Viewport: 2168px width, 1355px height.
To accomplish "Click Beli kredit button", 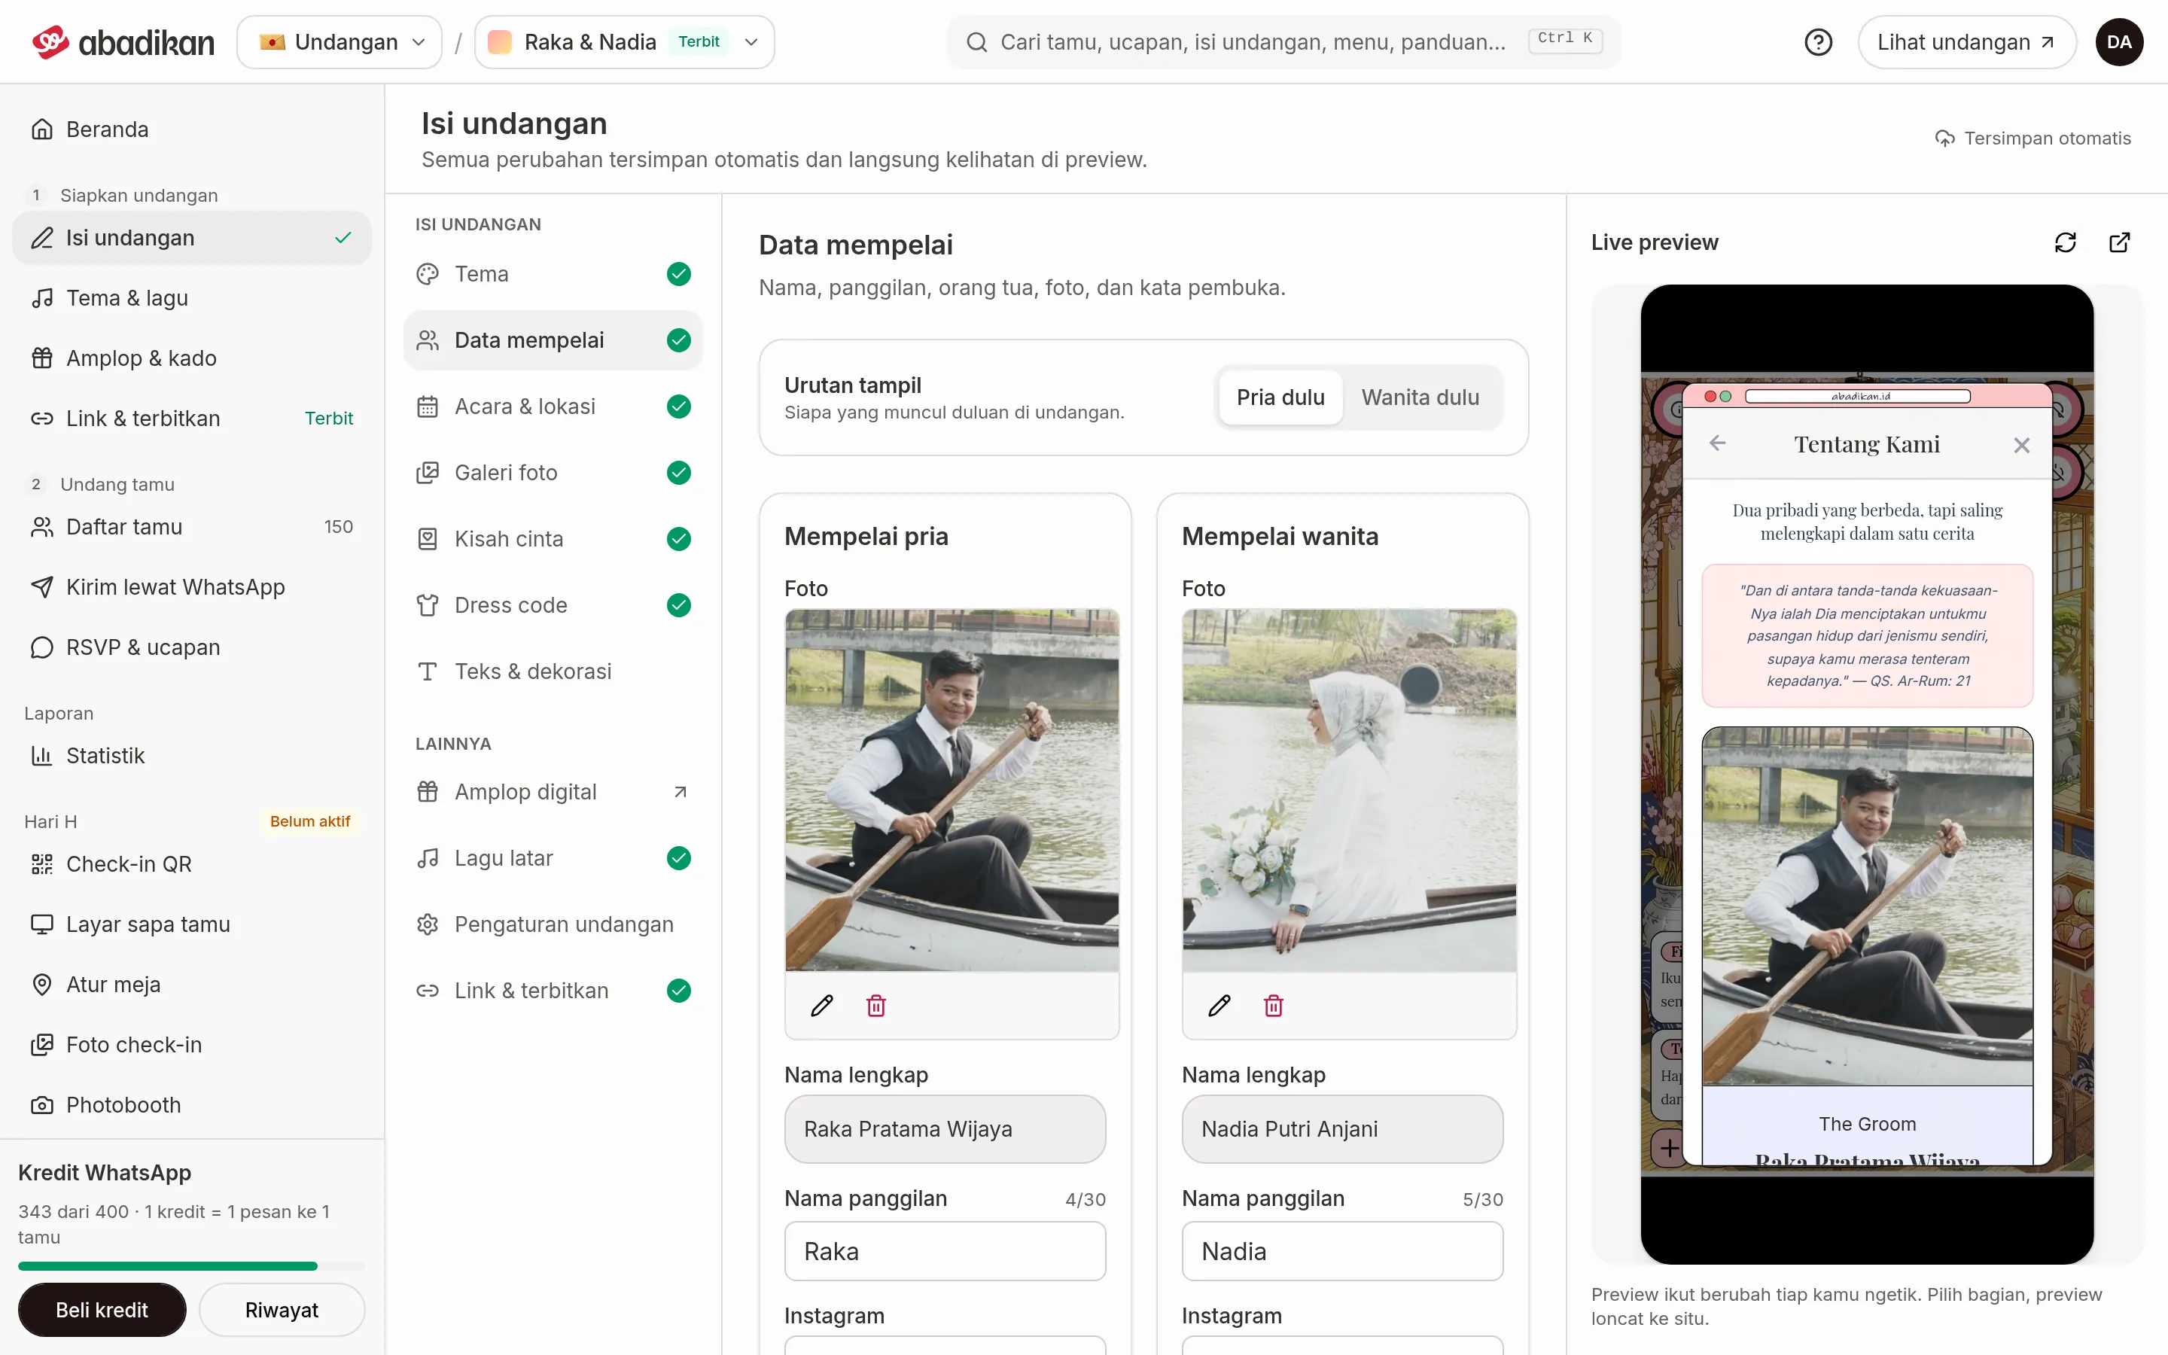I will (x=102, y=1310).
